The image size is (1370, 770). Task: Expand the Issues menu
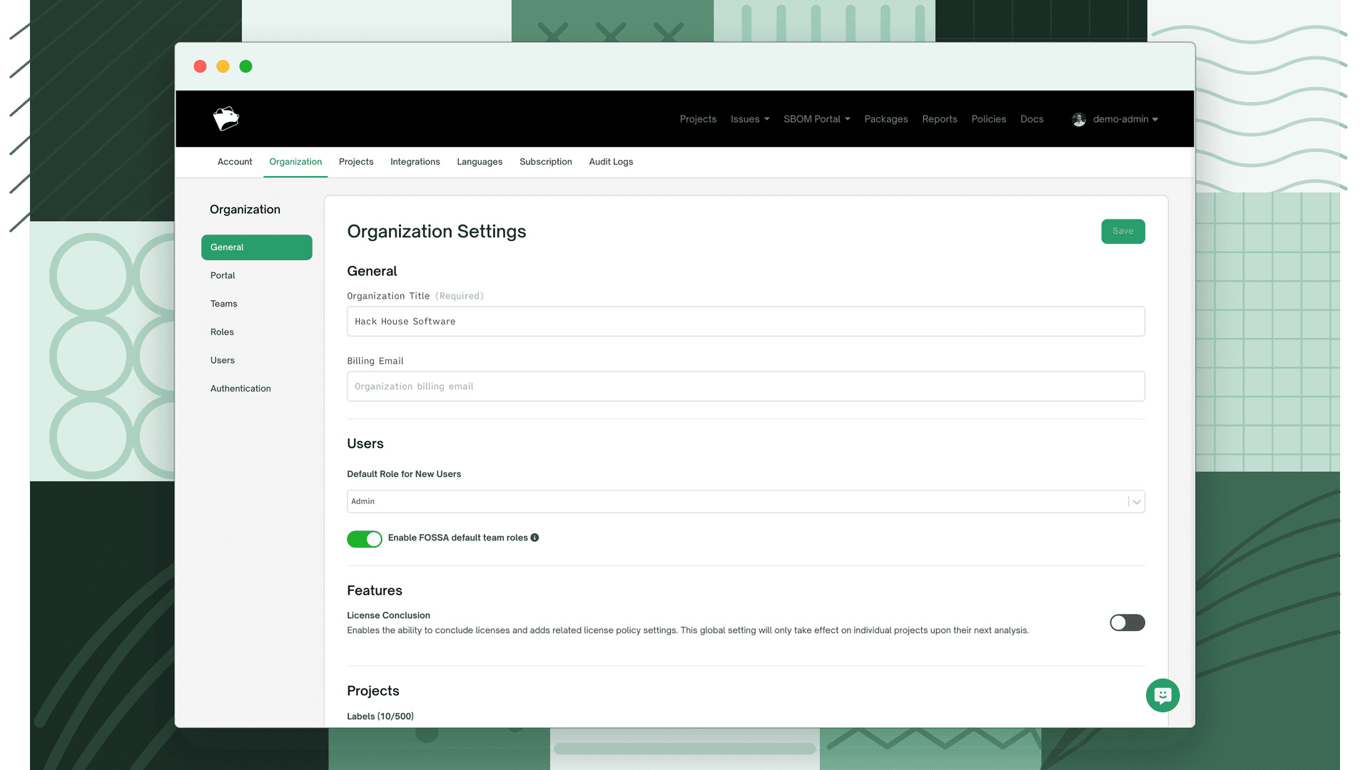(x=749, y=119)
